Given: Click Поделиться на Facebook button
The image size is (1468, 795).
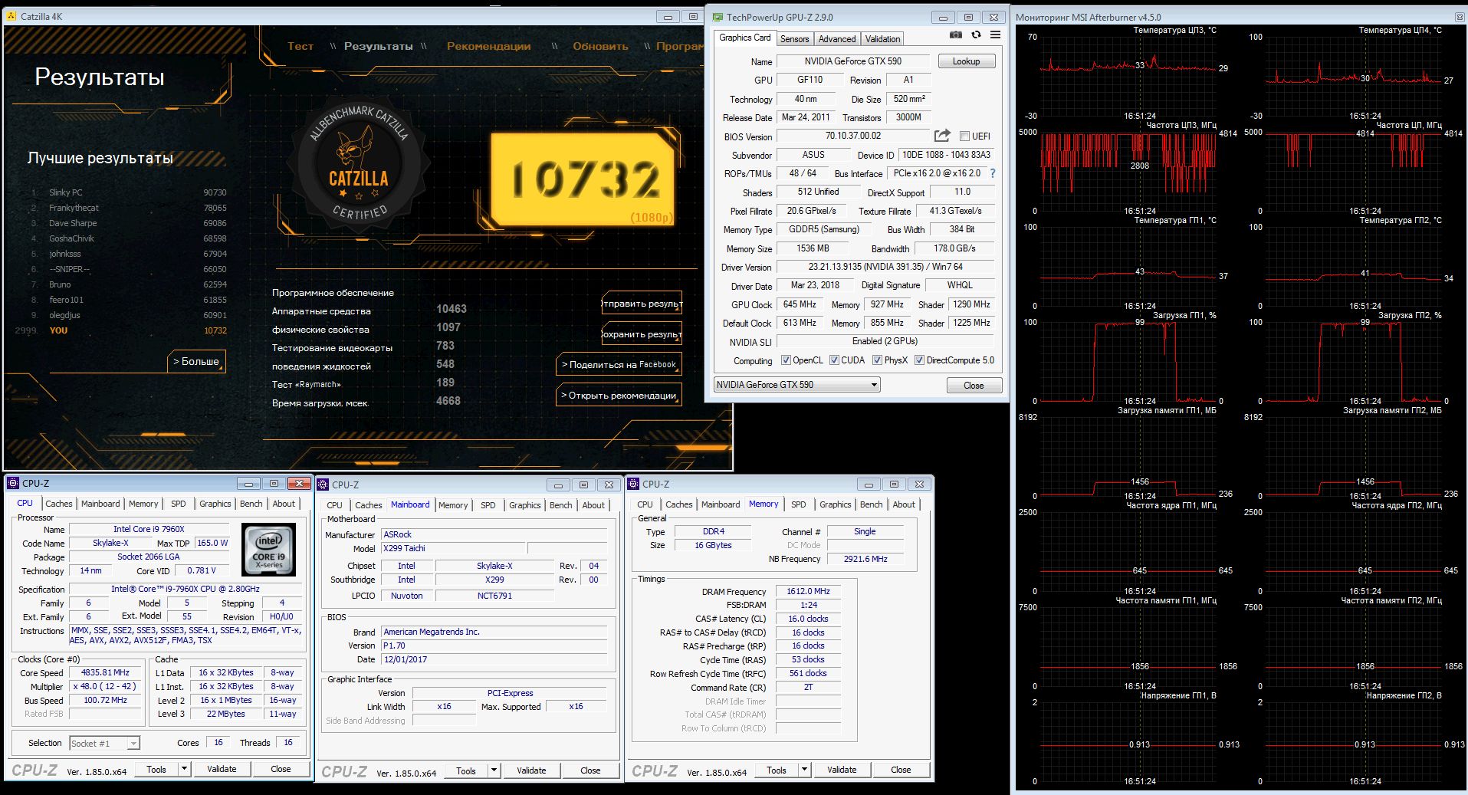Looking at the screenshot, I should click(619, 365).
